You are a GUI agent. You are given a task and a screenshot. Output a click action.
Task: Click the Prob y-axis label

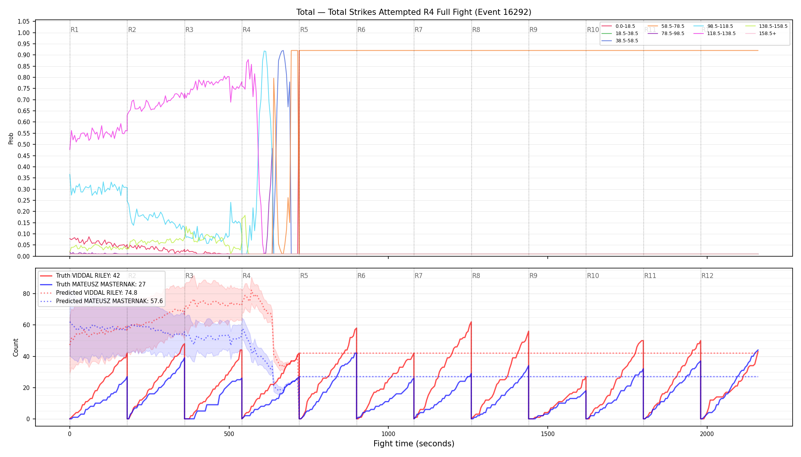click(x=11, y=138)
